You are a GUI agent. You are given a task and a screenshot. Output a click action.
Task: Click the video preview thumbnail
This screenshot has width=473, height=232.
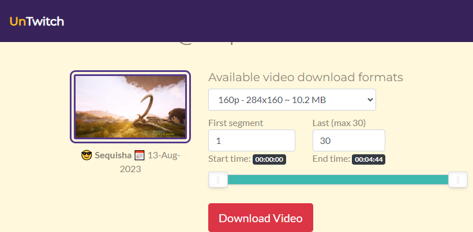[130, 107]
